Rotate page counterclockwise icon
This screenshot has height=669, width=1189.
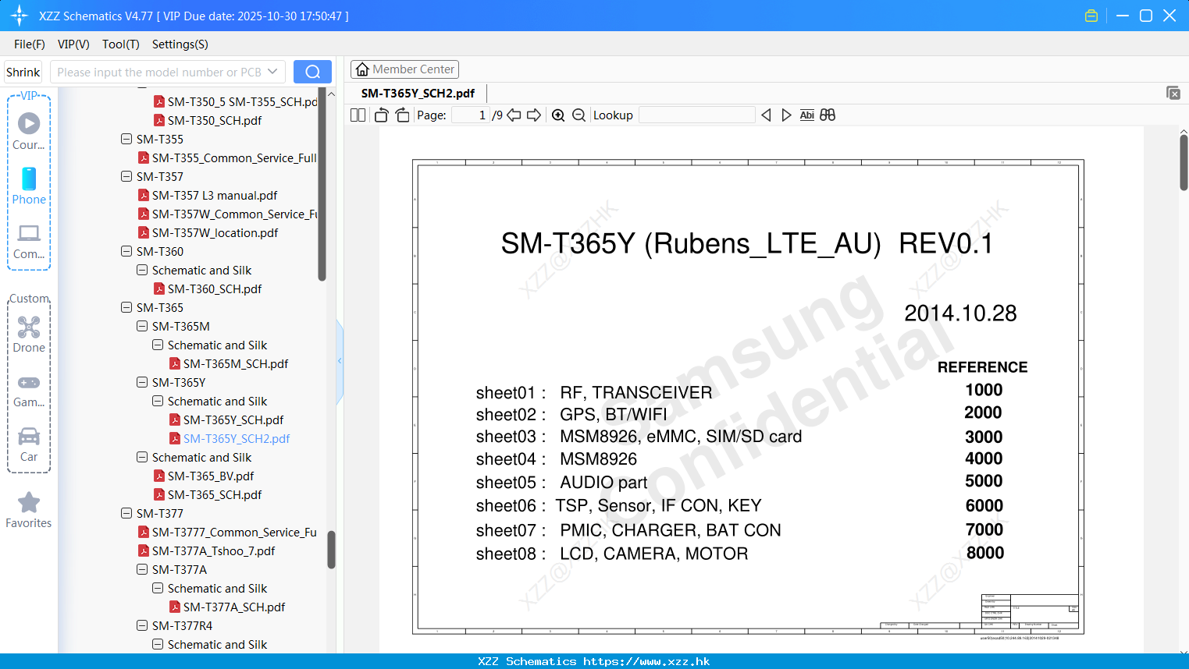(381, 115)
